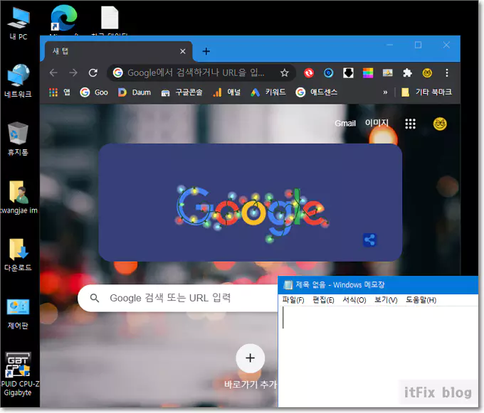
Task: Click the Google holiday lights doodle
Action: coord(253,213)
